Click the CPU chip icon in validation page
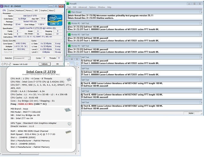Image resolution: width=204 pixels, height=163 pixels. coord(69,79)
